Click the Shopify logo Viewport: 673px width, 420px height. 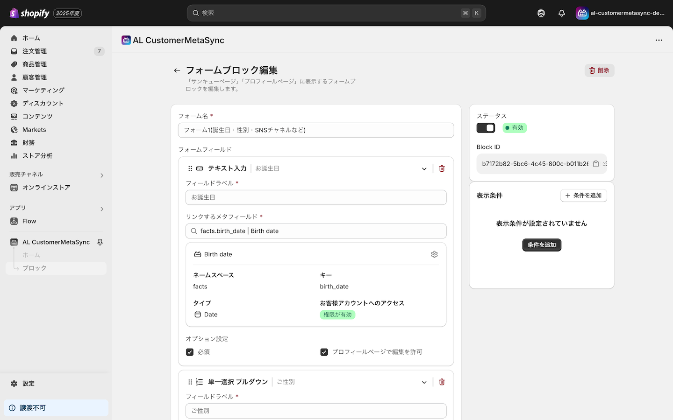point(29,13)
